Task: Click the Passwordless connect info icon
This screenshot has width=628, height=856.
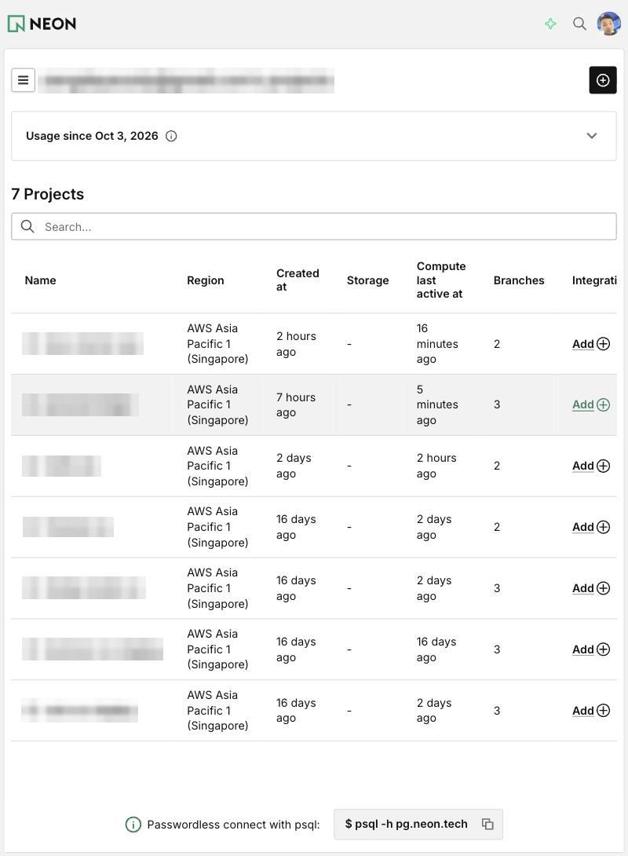Action: point(133,825)
